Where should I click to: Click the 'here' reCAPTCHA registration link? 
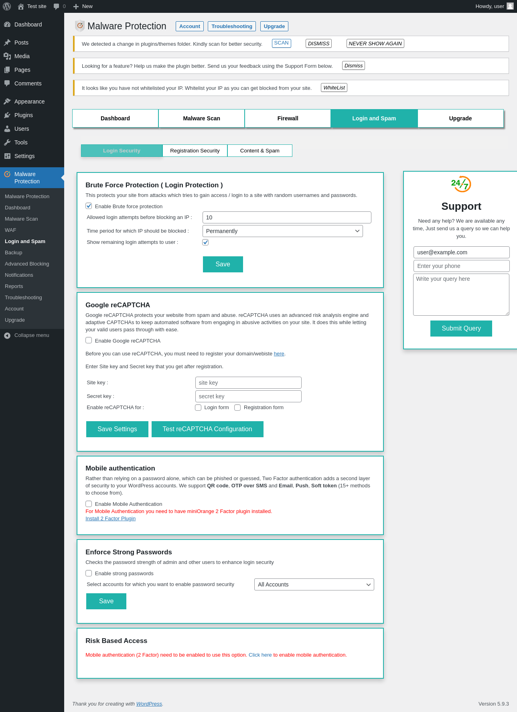point(279,354)
